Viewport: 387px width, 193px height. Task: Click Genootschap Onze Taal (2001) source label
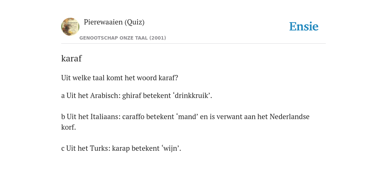(x=123, y=38)
